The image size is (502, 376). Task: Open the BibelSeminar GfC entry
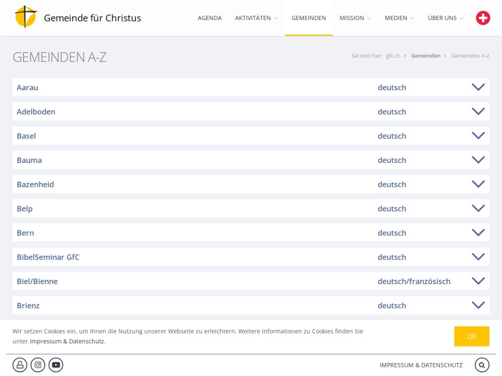pyautogui.click(x=48, y=257)
